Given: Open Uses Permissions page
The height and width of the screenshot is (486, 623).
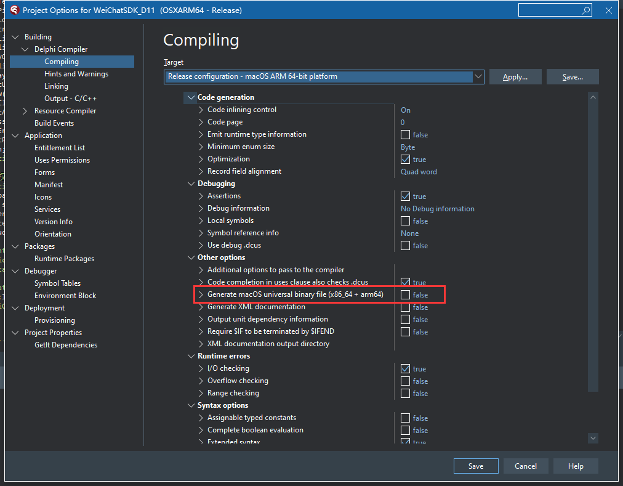Looking at the screenshot, I should (62, 160).
